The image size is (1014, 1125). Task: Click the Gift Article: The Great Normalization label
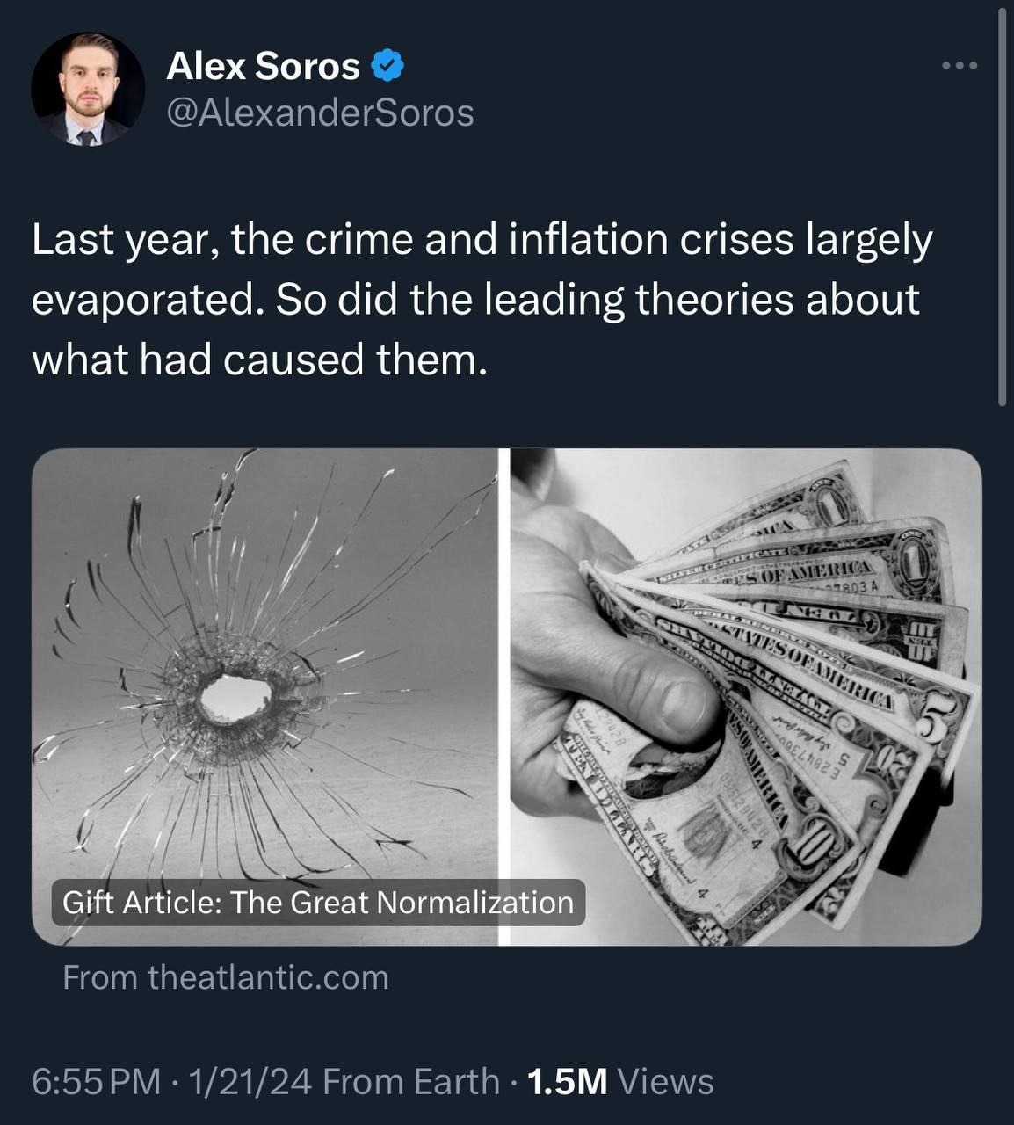point(318,903)
